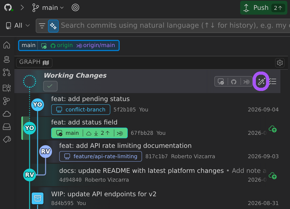Viewport: 290px width, 209px height.
Task: Click RV avatar of rate limiting commit
Action: [x=46, y=152]
